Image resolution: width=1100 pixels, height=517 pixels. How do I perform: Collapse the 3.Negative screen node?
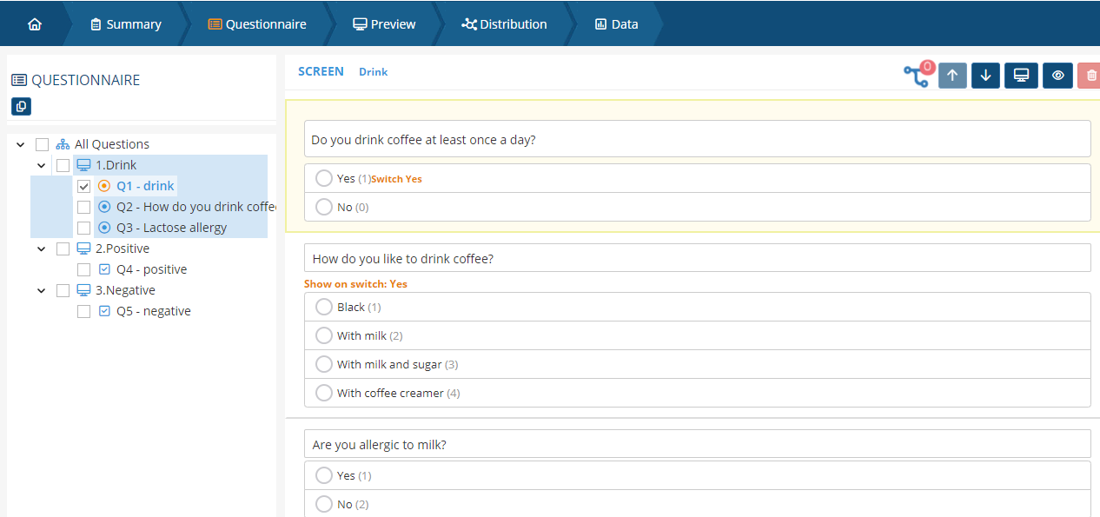point(41,290)
